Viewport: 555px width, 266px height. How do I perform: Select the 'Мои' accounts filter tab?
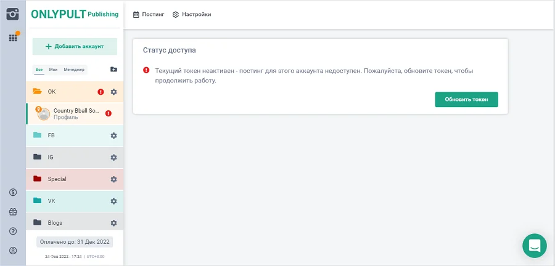point(53,70)
